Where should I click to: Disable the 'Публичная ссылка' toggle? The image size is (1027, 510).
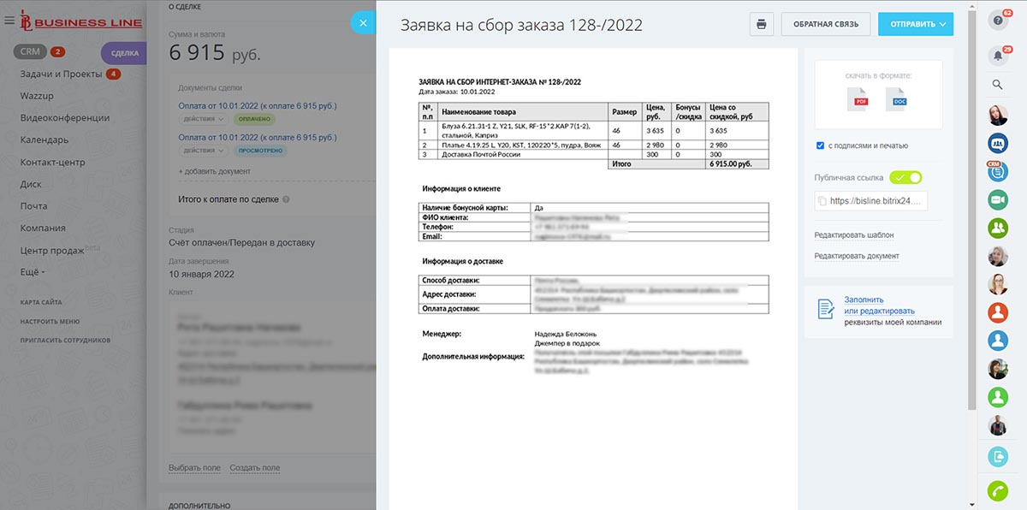click(x=905, y=178)
